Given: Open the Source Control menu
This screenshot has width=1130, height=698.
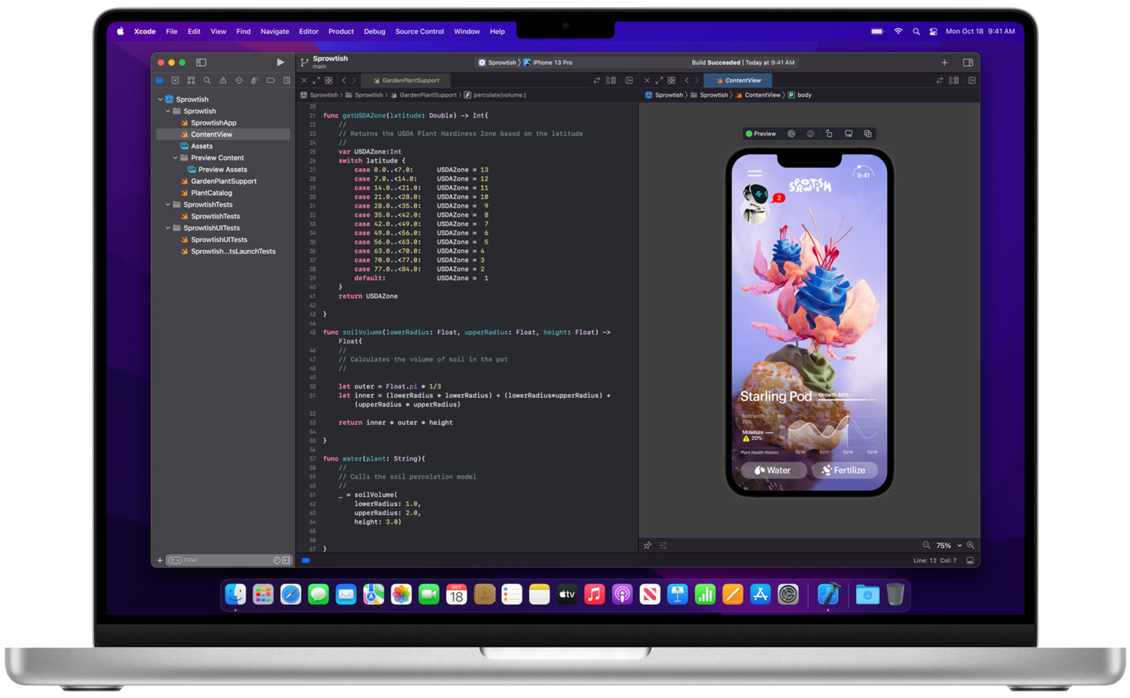Looking at the screenshot, I should pyautogui.click(x=420, y=31).
